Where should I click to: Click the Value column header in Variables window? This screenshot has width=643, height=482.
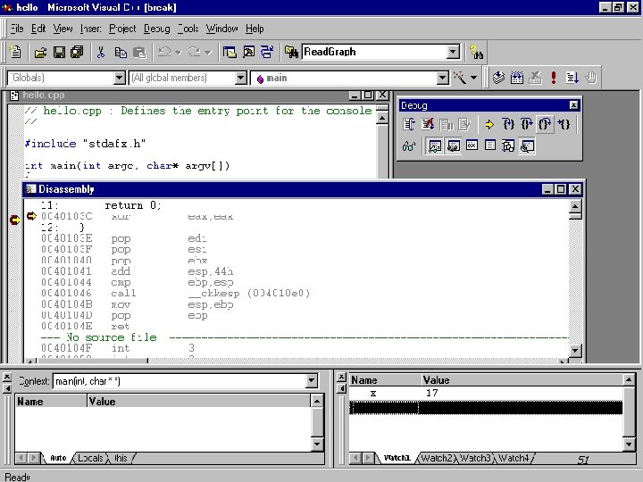pos(198,401)
